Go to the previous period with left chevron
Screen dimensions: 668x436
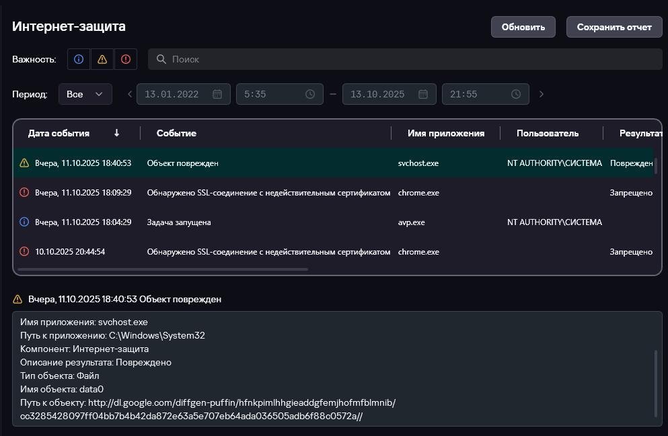[130, 94]
